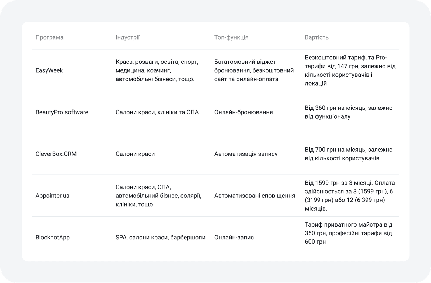
Task: Click the Індустрії column header
Action: coord(127,37)
